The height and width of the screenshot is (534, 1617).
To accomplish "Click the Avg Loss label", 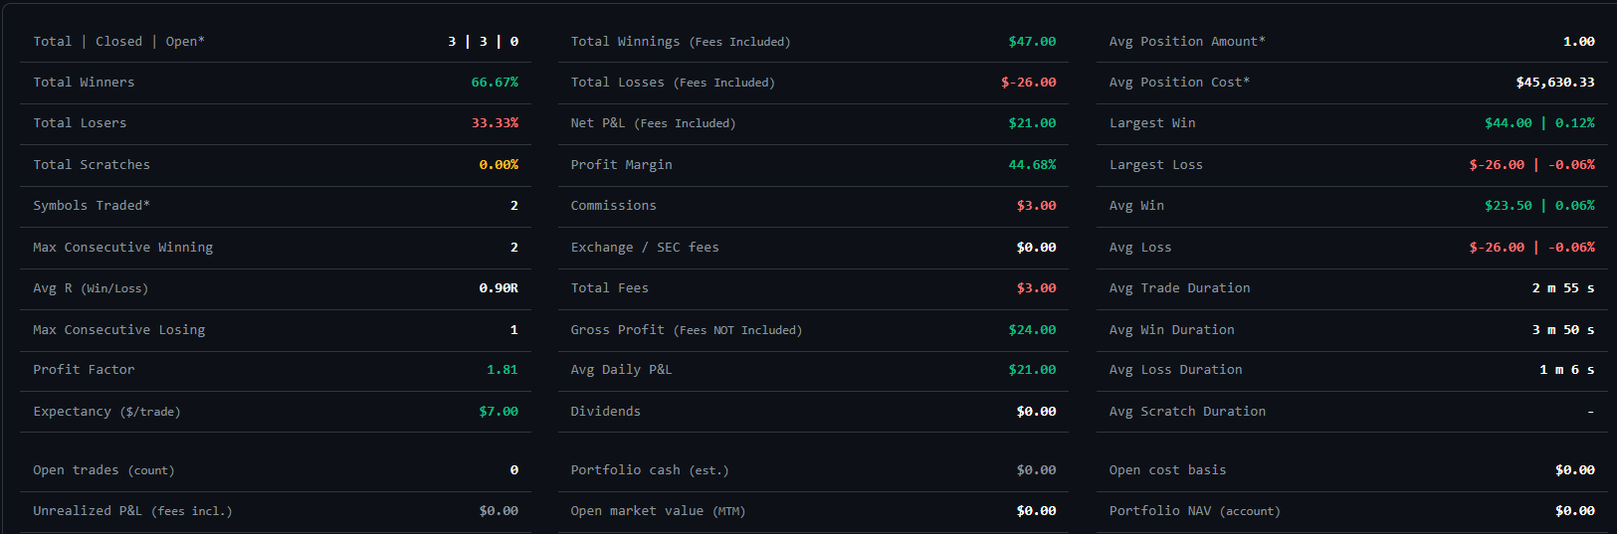I will point(1140,248).
